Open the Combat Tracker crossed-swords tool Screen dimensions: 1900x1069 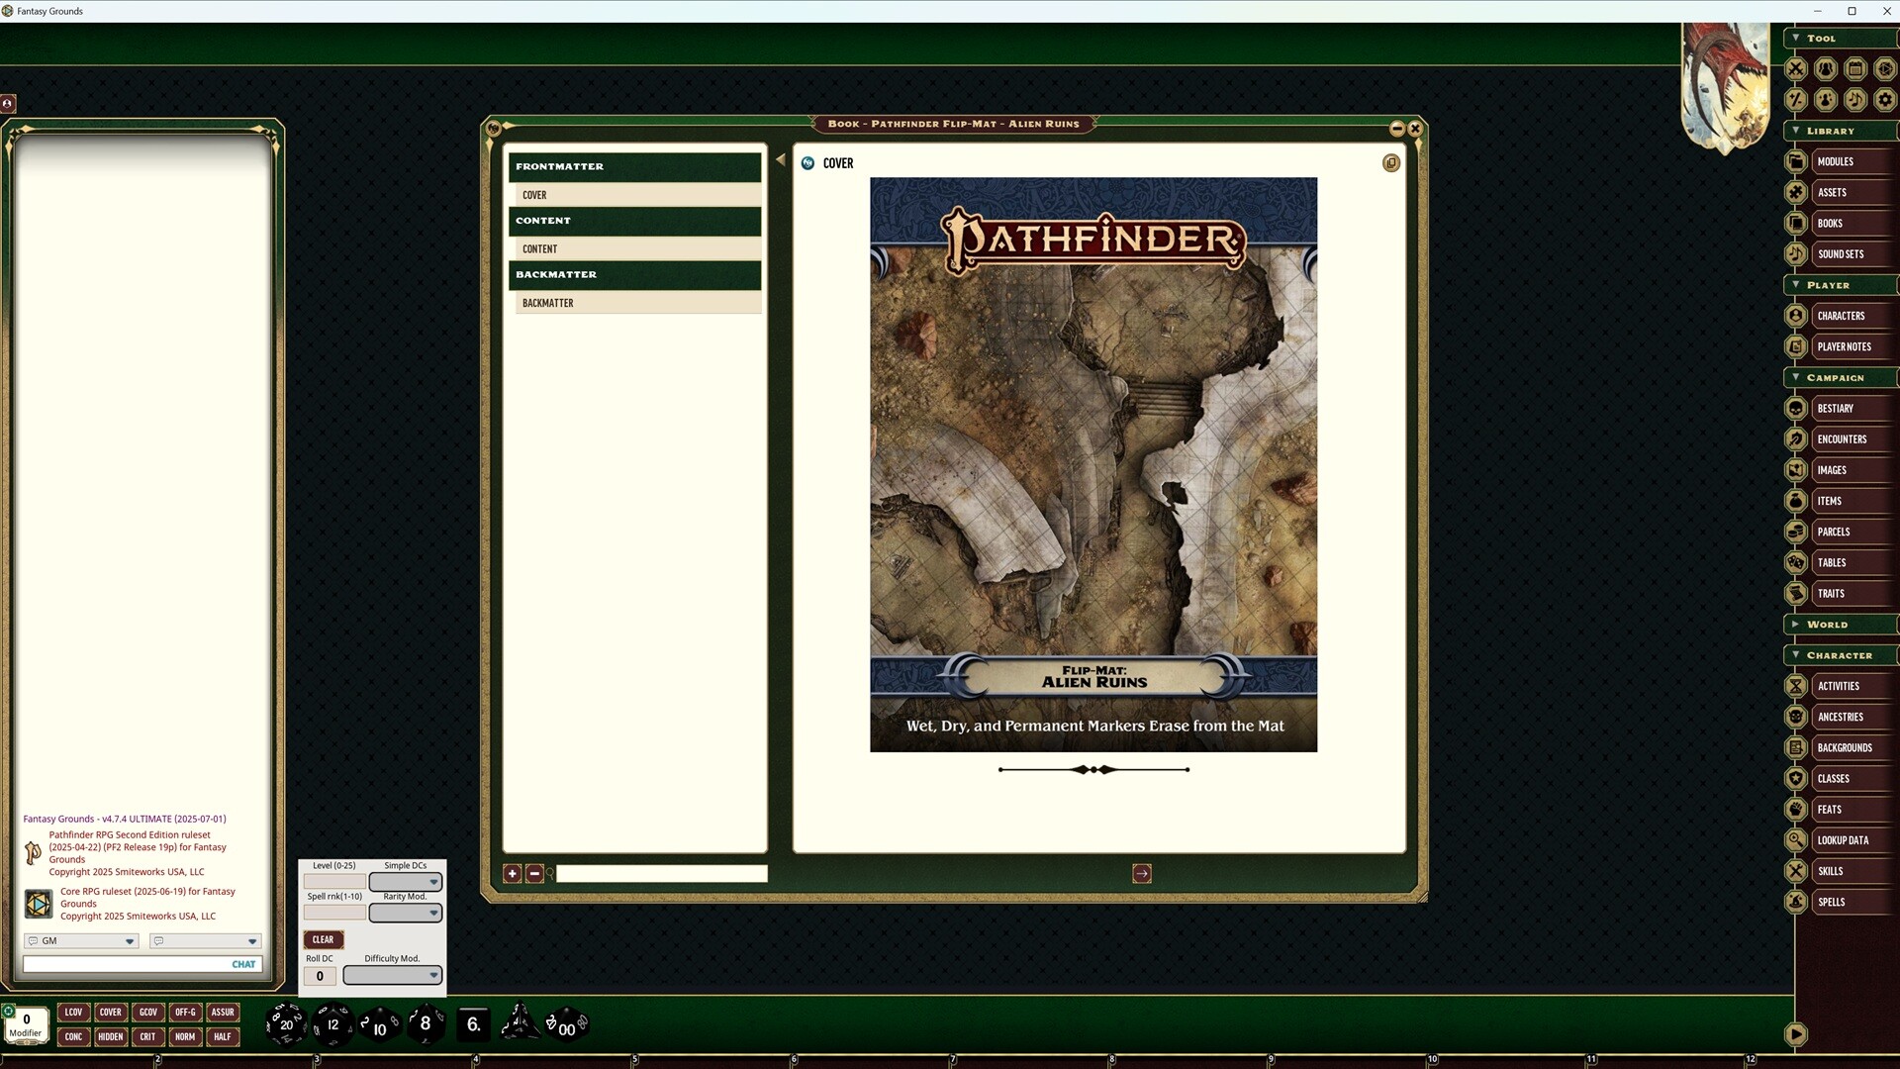(1796, 69)
